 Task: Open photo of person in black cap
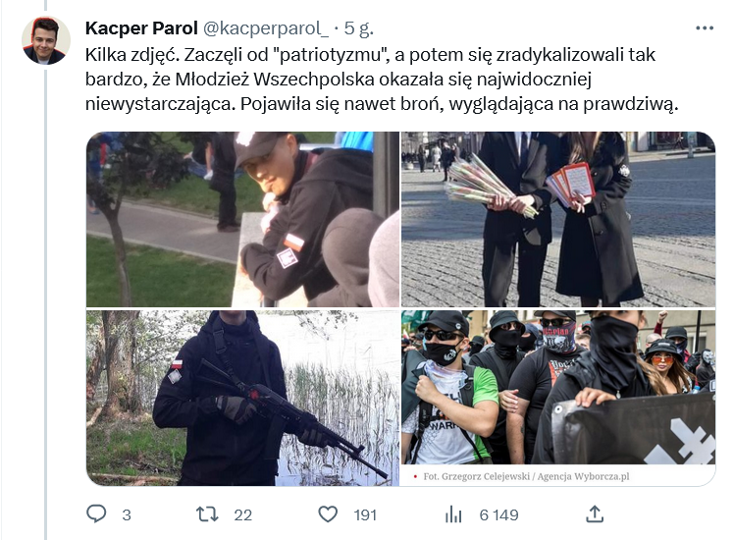[242, 219]
